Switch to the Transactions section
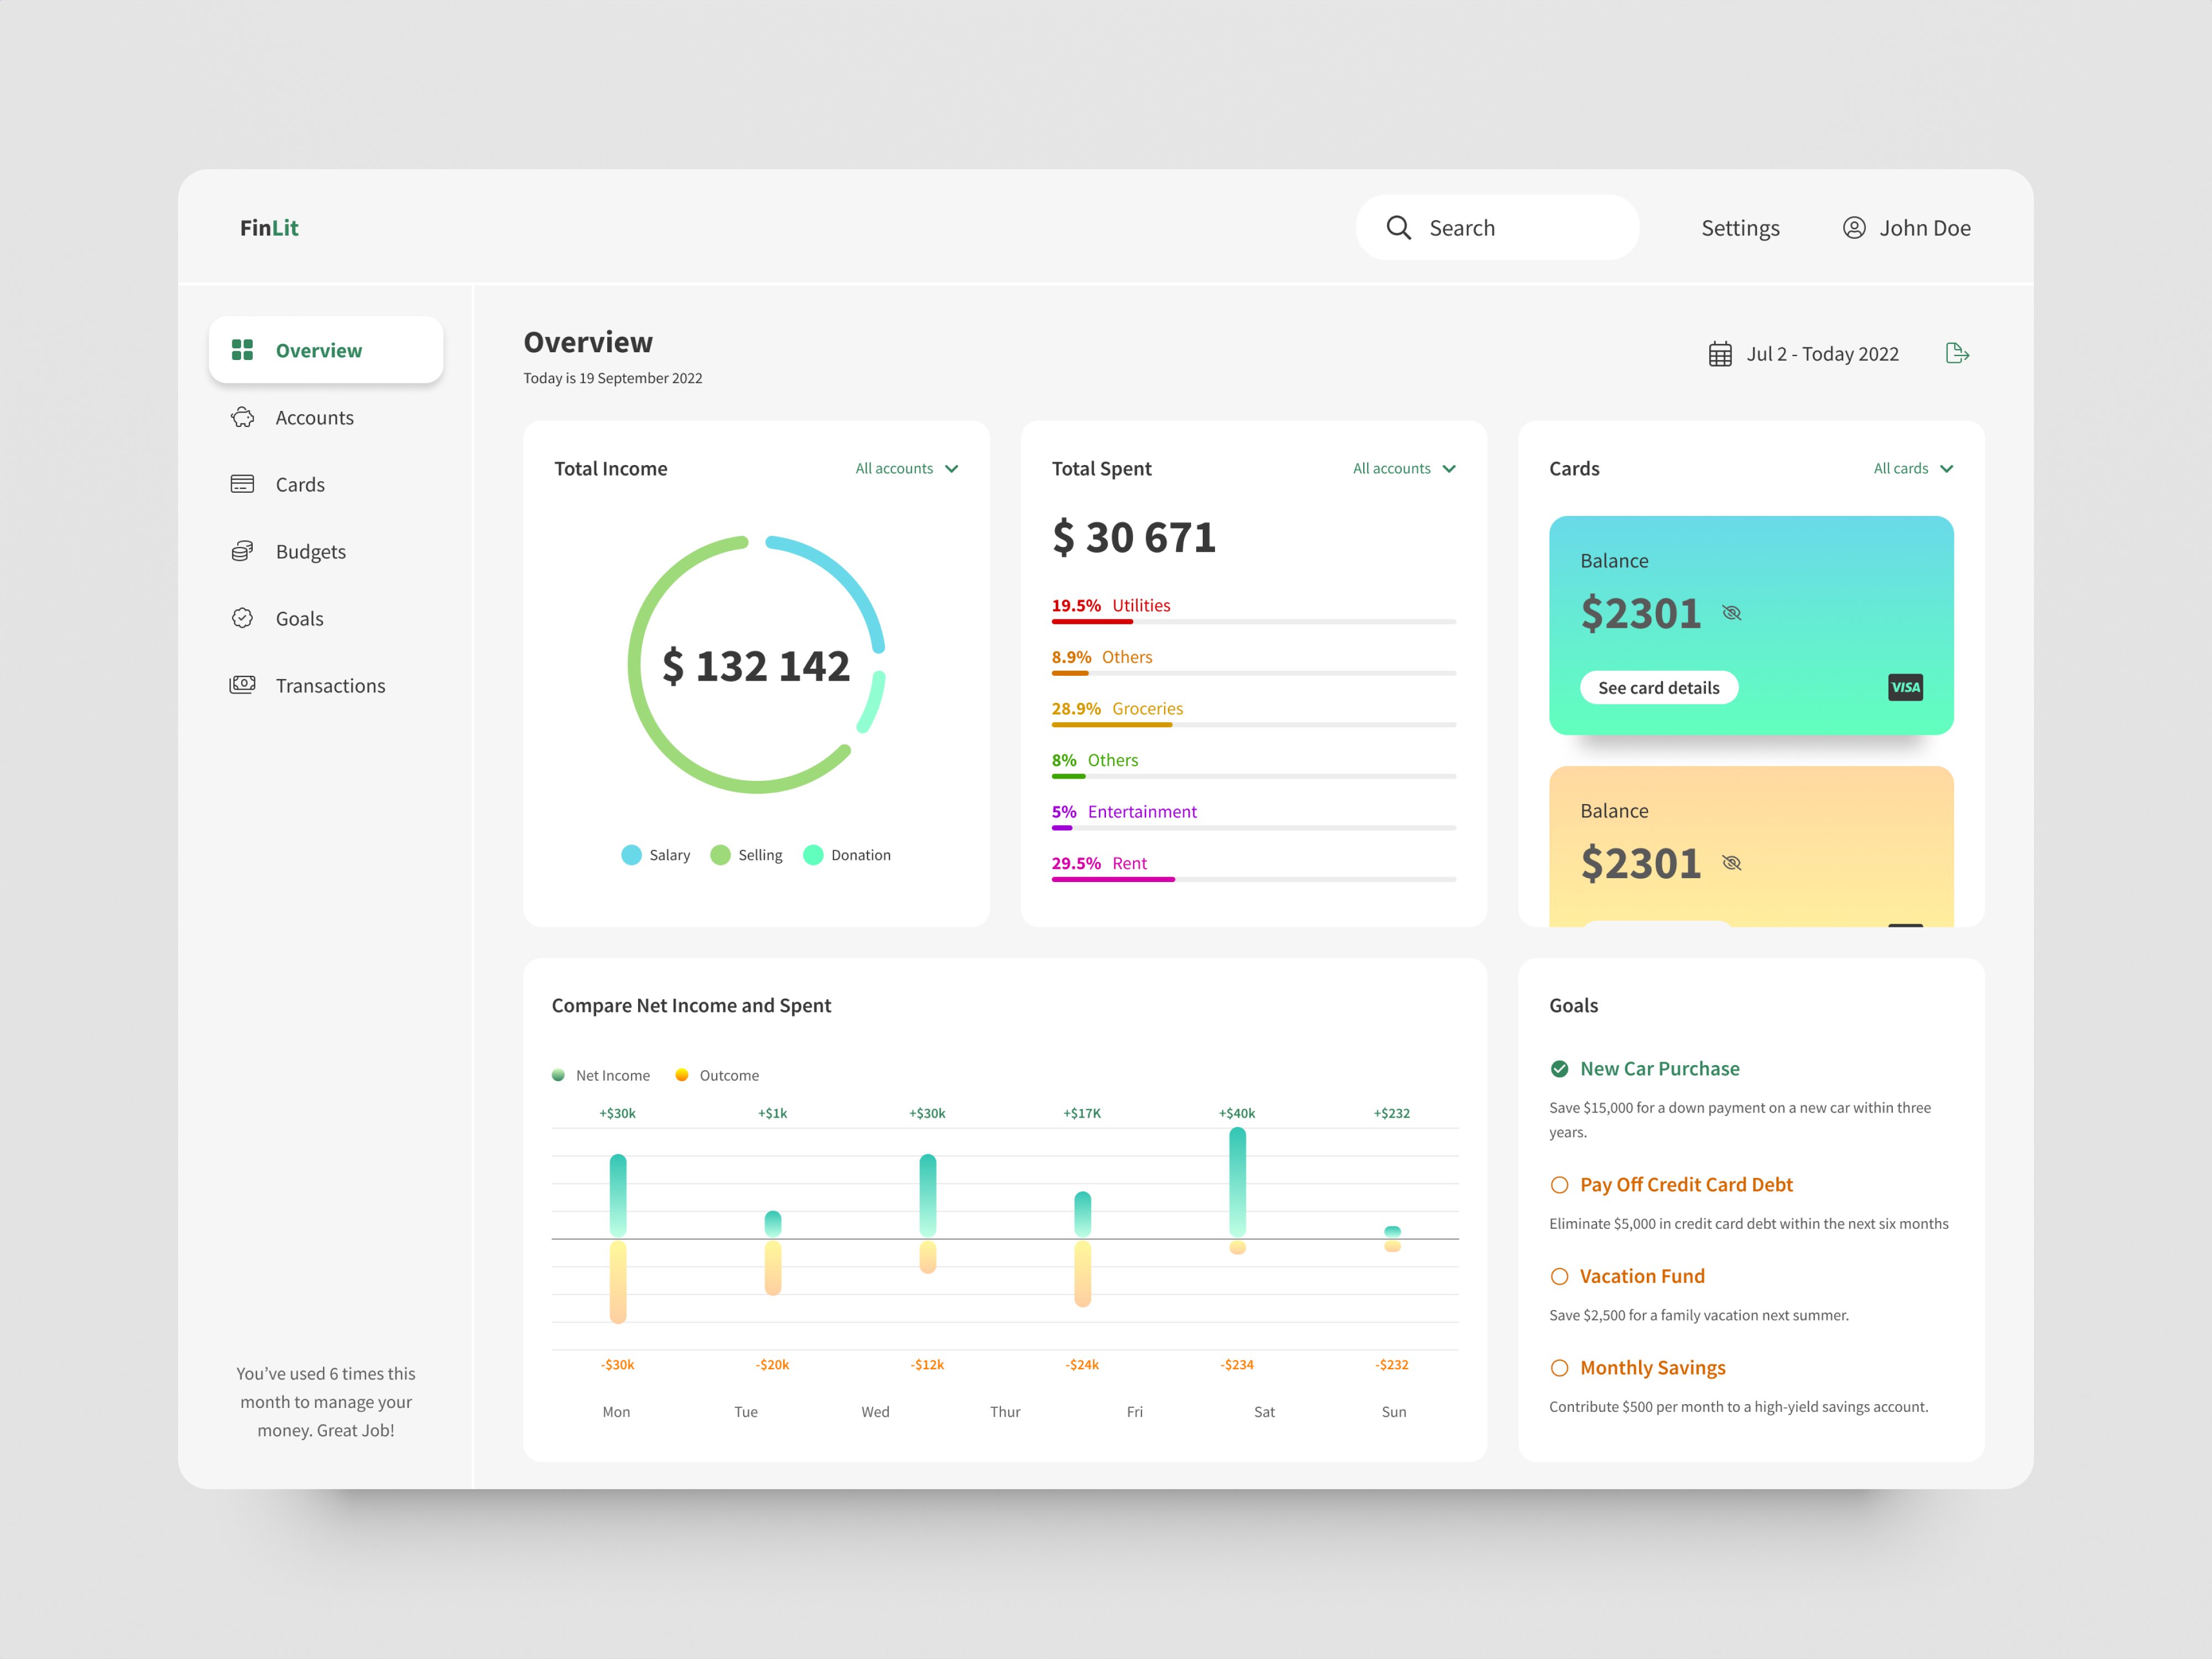 coord(331,685)
